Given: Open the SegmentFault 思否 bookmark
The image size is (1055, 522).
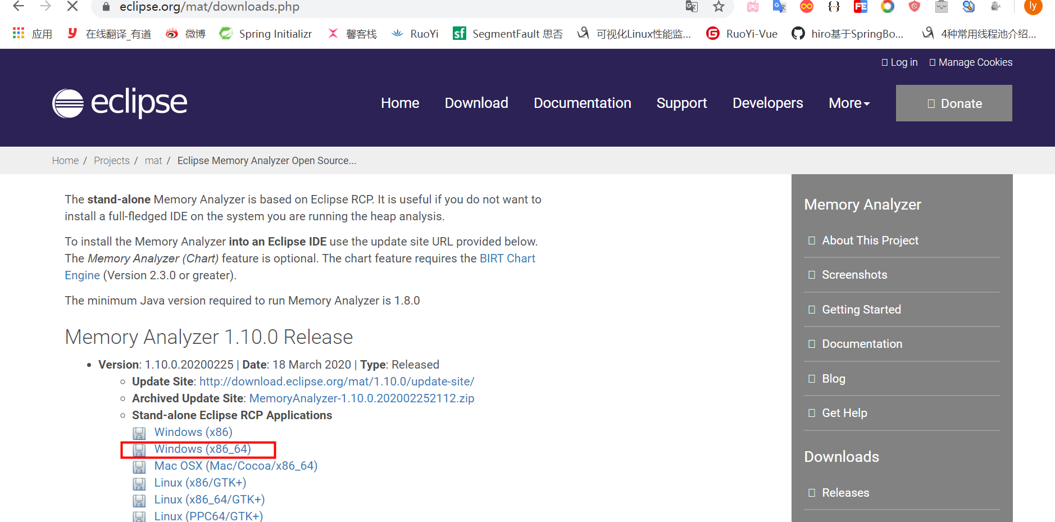Looking at the screenshot, I should point(508,34).
